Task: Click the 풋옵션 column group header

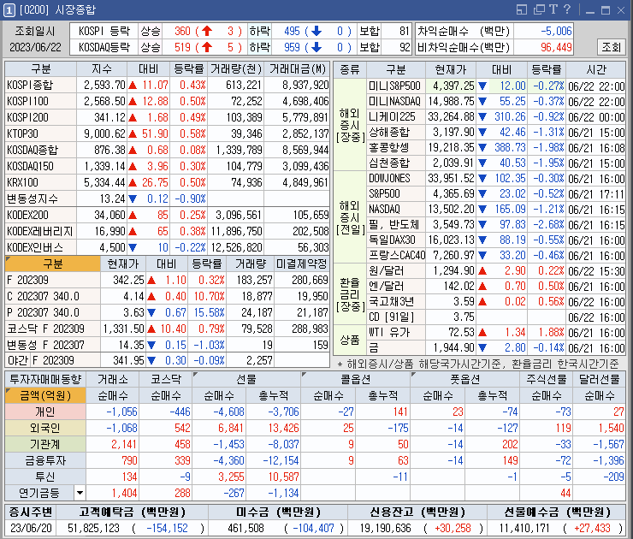Action: tap(464, 379)
